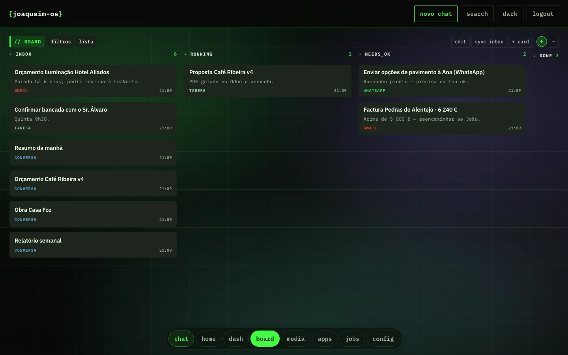Open home in the bottom navigation

(x=209, y=339)
